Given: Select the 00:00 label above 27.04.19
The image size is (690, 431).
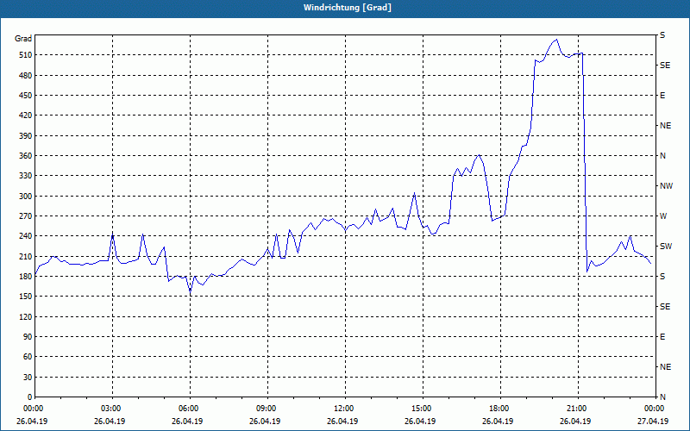Looking at the screenshot, I should point(655,409).
